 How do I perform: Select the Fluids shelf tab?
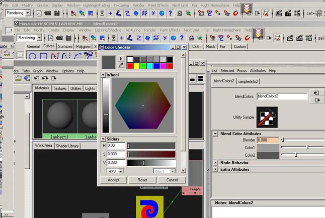pos(210,47)
